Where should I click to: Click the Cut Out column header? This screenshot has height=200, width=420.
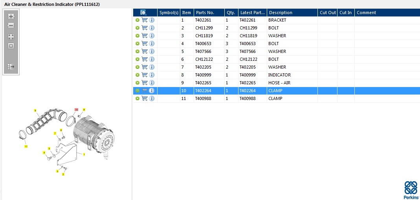click(x=328, y=13)
